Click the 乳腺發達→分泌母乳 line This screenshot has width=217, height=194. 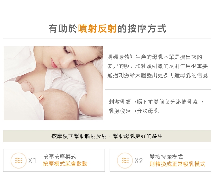coord(134,111)
